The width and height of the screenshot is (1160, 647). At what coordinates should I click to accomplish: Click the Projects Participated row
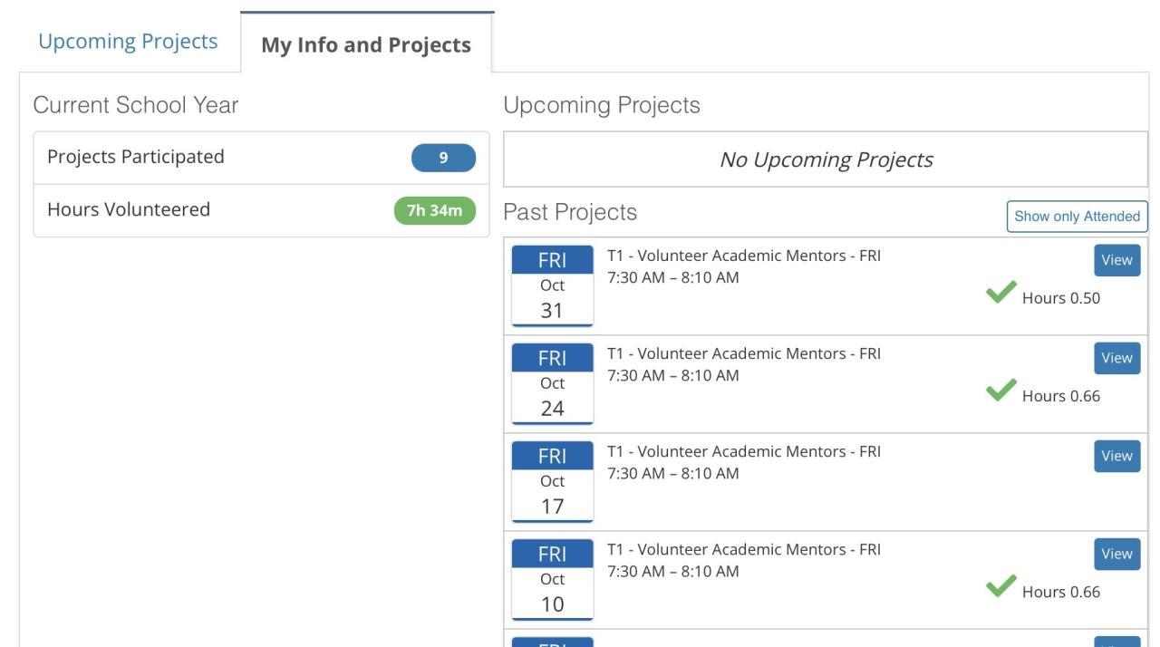pos(227,158)
